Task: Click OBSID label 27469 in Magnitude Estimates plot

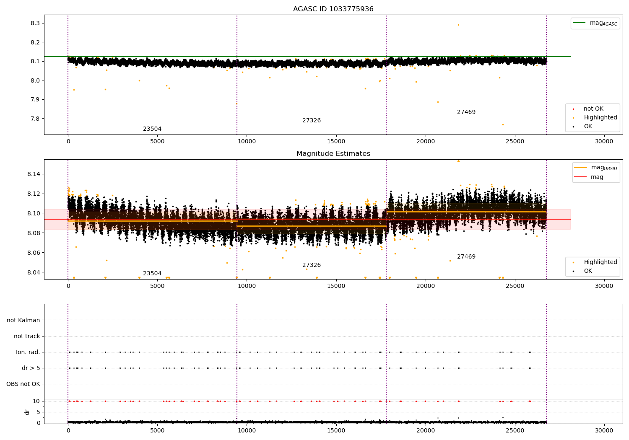Action: [x=466, y=257]
